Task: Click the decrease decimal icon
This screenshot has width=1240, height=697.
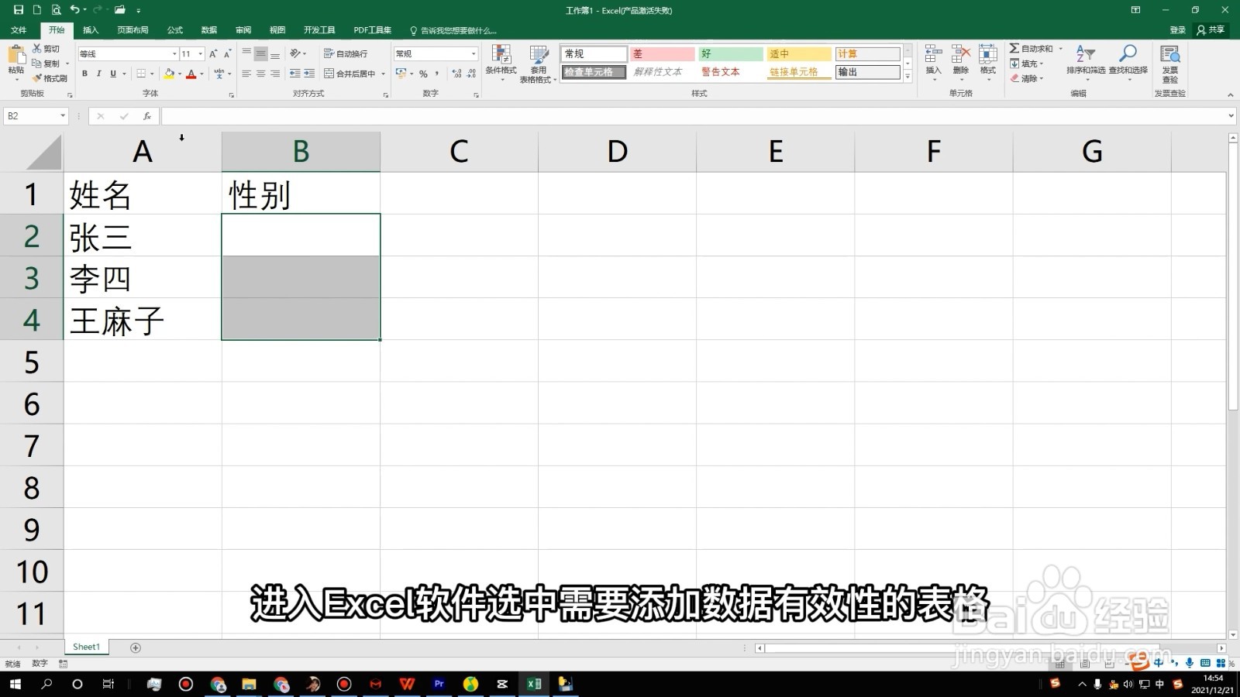Action: click(471, 74)
